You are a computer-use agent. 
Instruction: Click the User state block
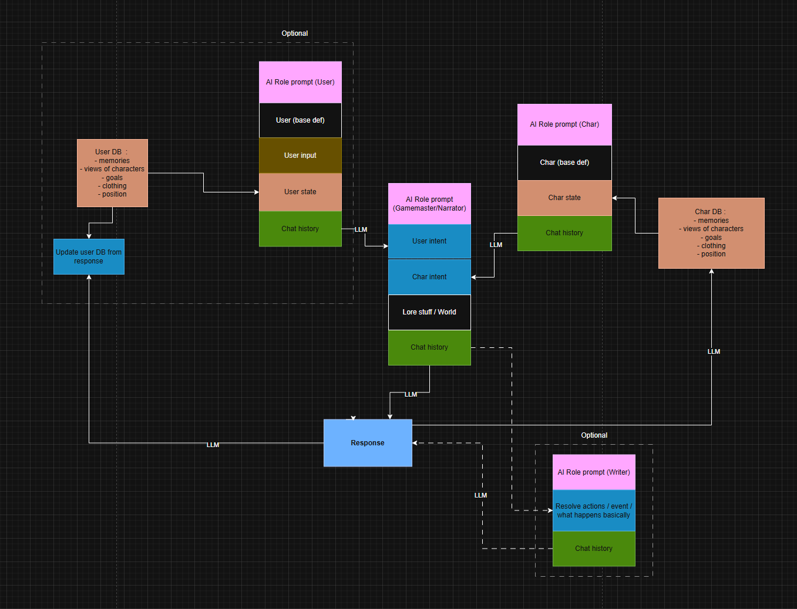(300, 192)
